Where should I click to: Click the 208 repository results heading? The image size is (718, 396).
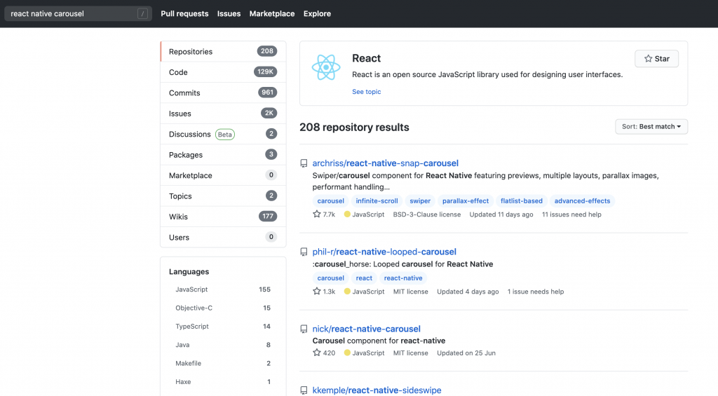click(x=354, y=128)
